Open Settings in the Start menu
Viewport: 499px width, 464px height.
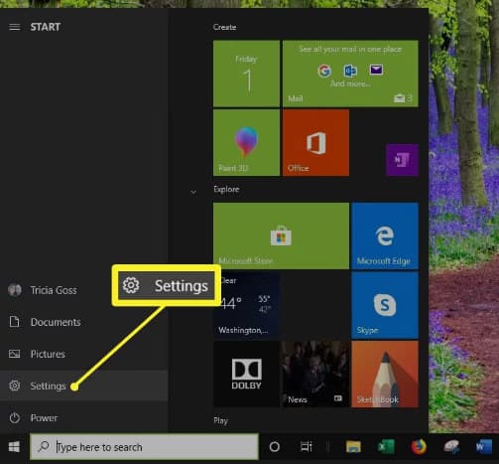point(84,386)
